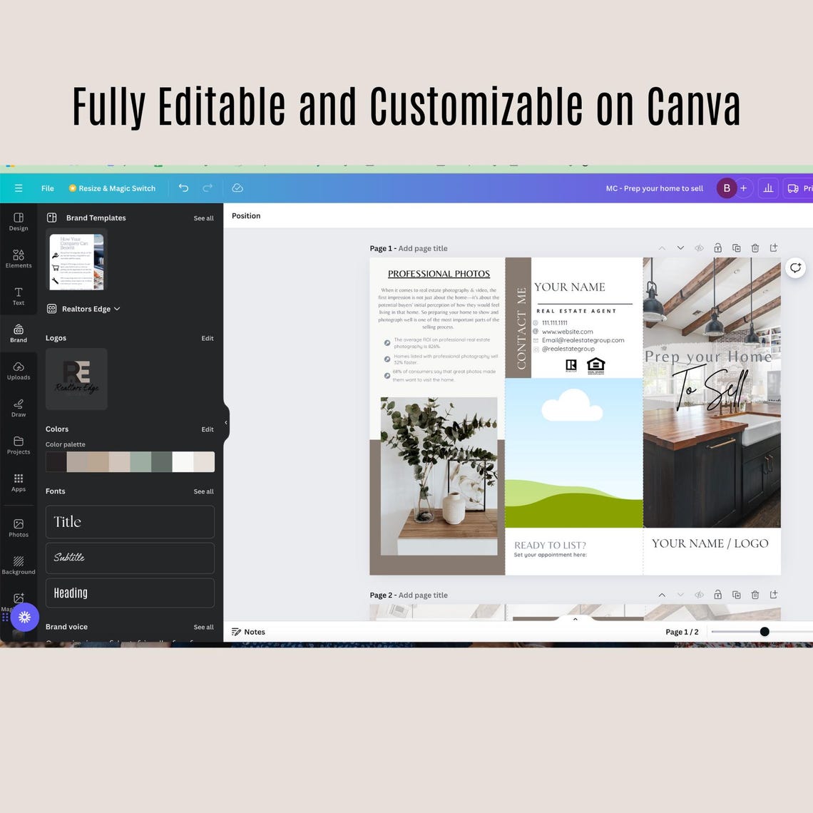This screenshot has width=813, height=813.
Task: Select the Draw tool in sidebar
Action: click(18, 407)
